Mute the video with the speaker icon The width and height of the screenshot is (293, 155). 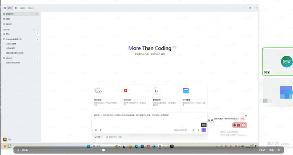279,150
